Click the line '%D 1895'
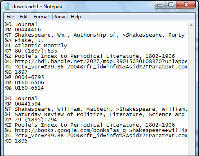This screenshot has height=156, width=199. [16, 141]
